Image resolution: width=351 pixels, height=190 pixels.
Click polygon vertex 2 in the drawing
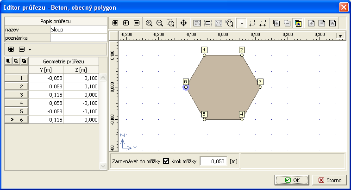[x=242, y=55]
